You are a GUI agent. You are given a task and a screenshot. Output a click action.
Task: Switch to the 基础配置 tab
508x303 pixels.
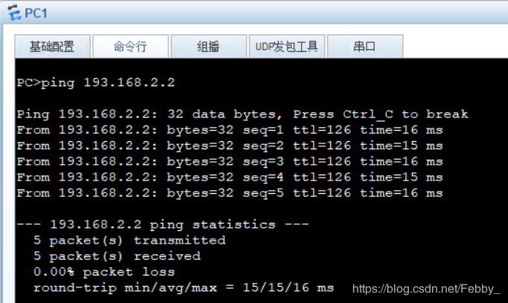click(x=51, y=47)
